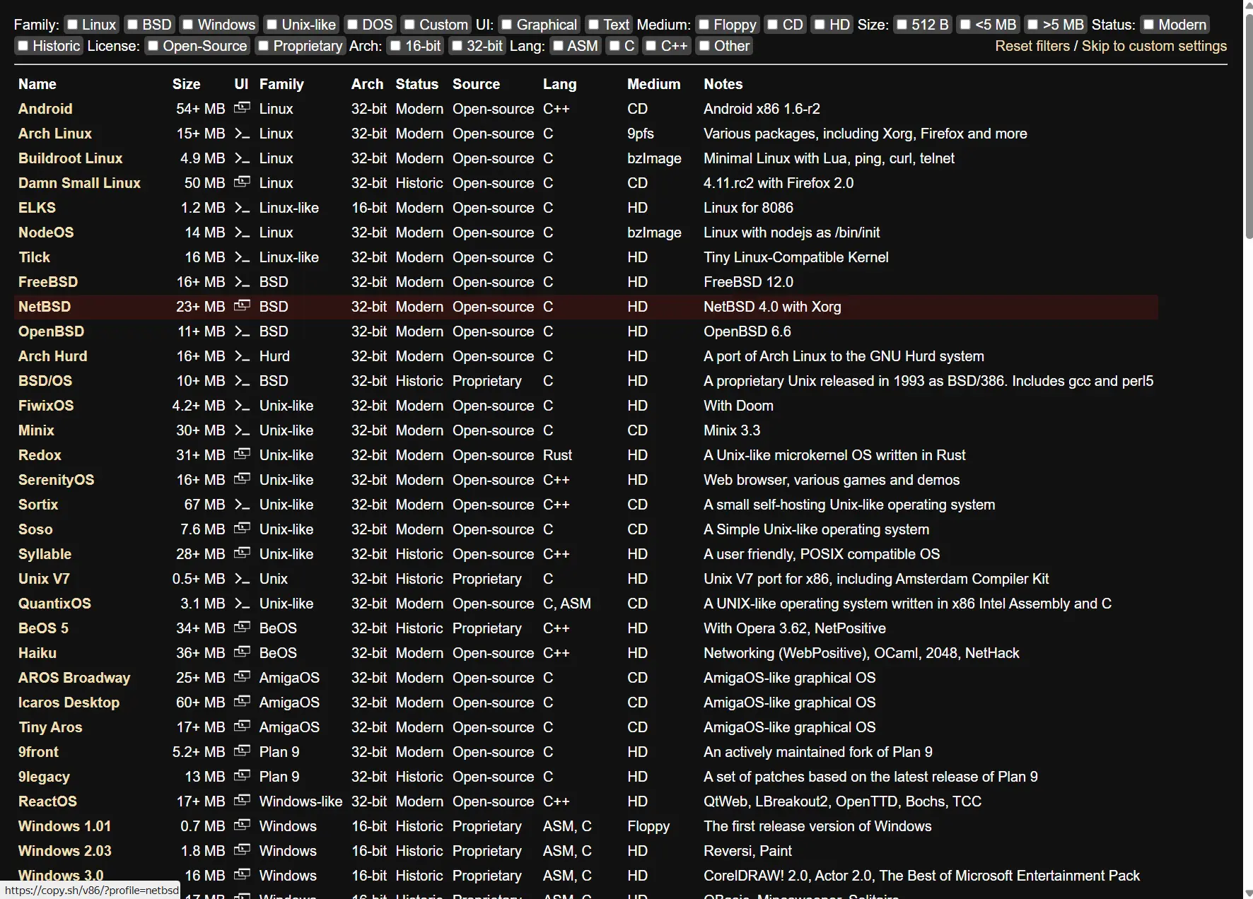Click the terminal icon in Buildroot Linux row
The width and height of the screenshot is (1253, 899).
point(242,158)
